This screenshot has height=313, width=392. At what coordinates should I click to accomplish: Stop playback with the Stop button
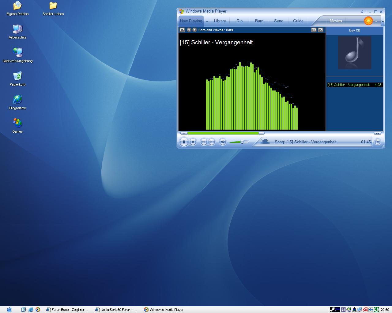tap(193, 142)
